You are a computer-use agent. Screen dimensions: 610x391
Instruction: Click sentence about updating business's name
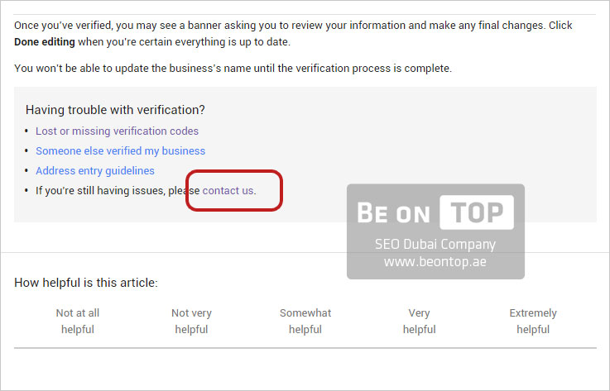tap(233, 69)
